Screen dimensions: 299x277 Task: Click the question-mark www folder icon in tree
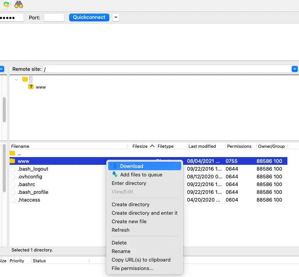point(31,87)
